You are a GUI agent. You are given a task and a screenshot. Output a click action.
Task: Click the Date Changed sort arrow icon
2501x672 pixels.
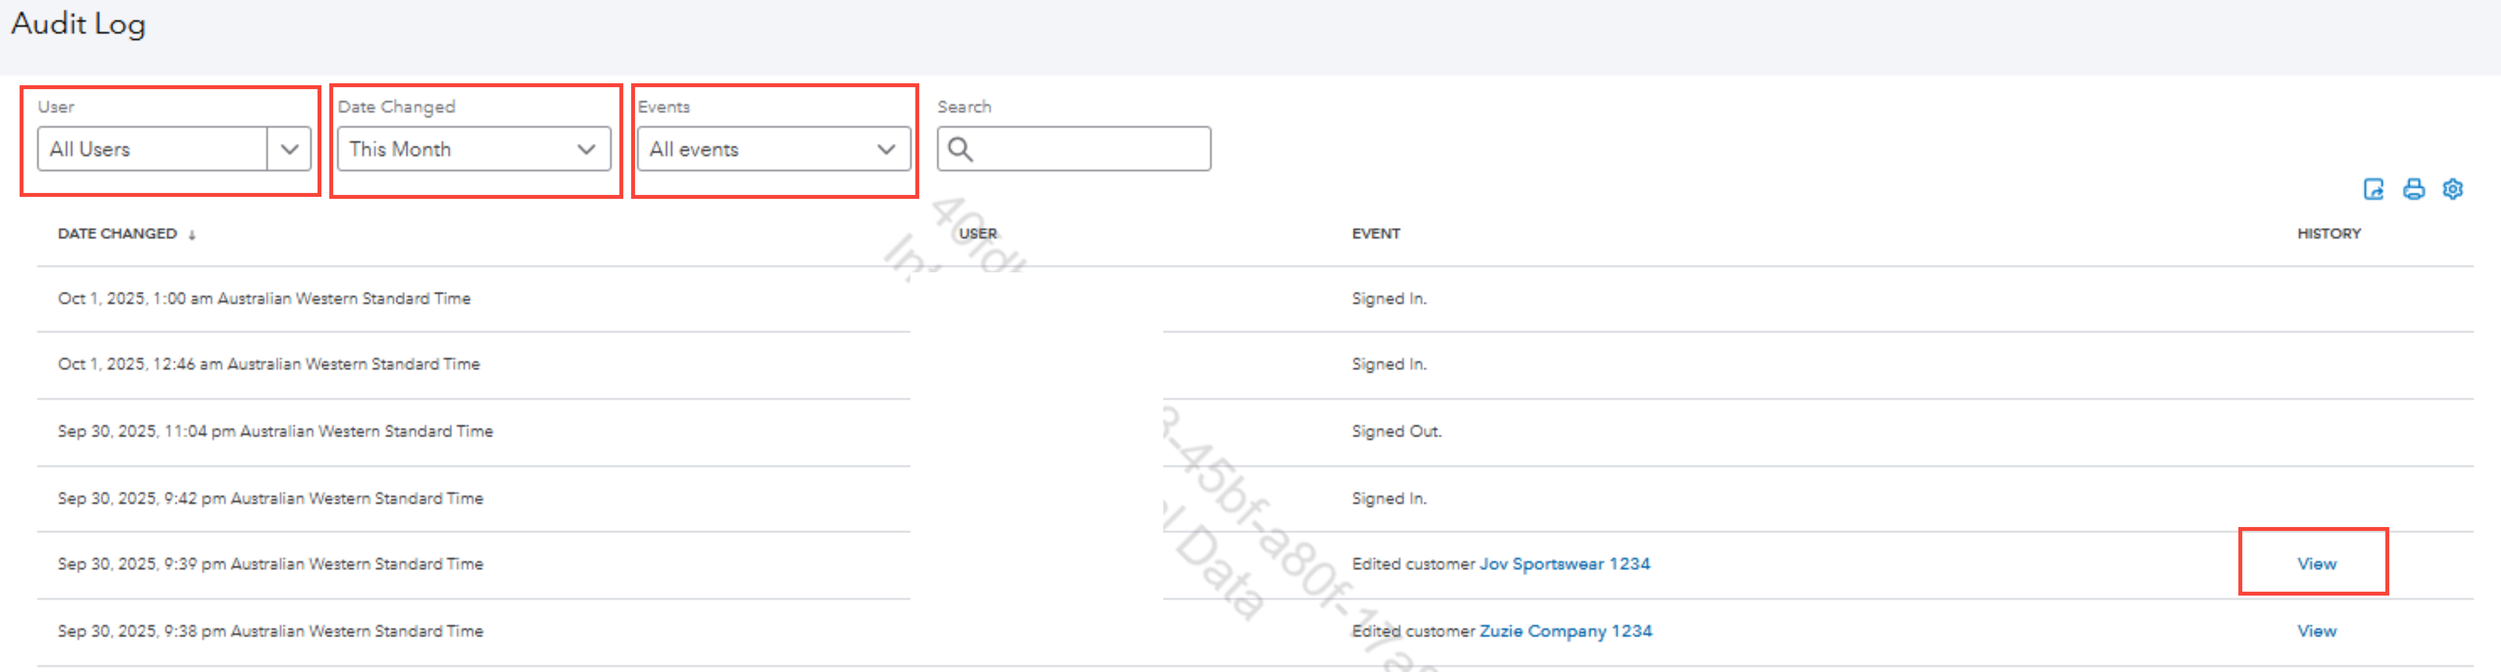[x=192, y=235]
